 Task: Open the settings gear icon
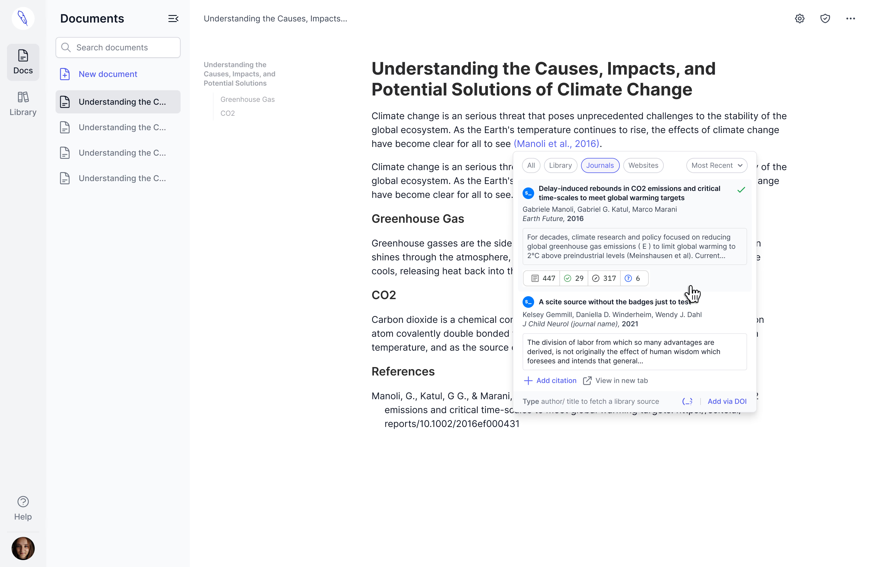coord(799,19)
